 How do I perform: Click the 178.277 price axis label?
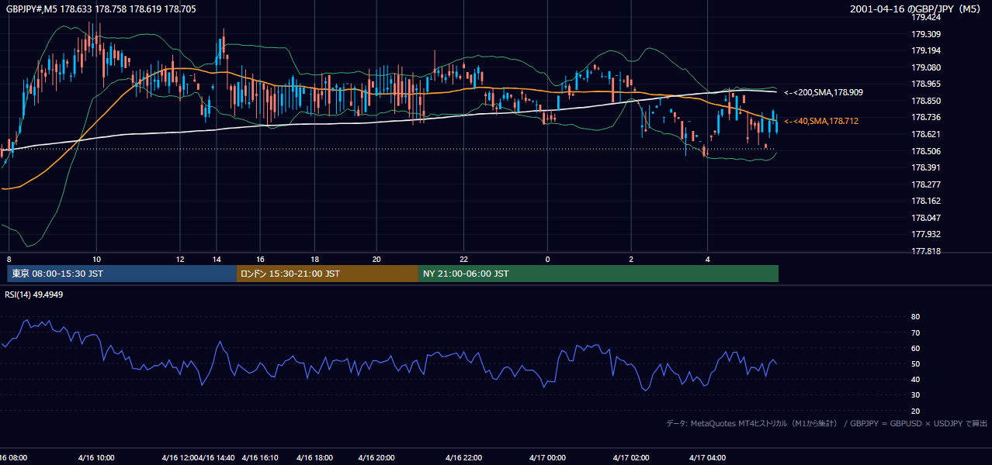point(925,184)
